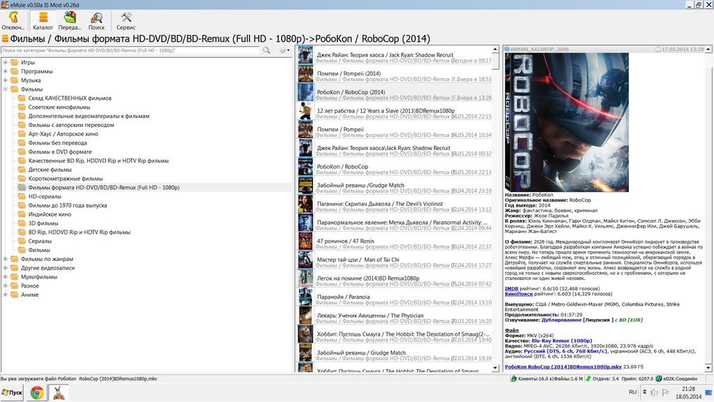The height and width of the screenshot is (402, 714).
Task: Click the 47 ронинов / 47 Ronin poster
Action: click(305, 241)
